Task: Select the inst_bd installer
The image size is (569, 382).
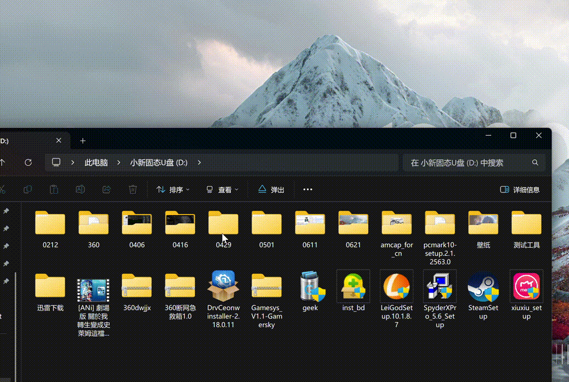Action: coord(353,291)
